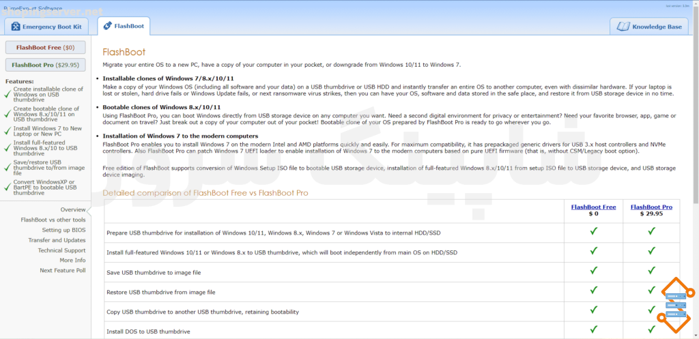
Task: Open the Next Feature Poll
Action: 62,270
